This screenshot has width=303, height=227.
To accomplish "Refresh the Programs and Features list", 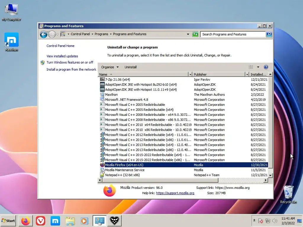I will [195, 34].
